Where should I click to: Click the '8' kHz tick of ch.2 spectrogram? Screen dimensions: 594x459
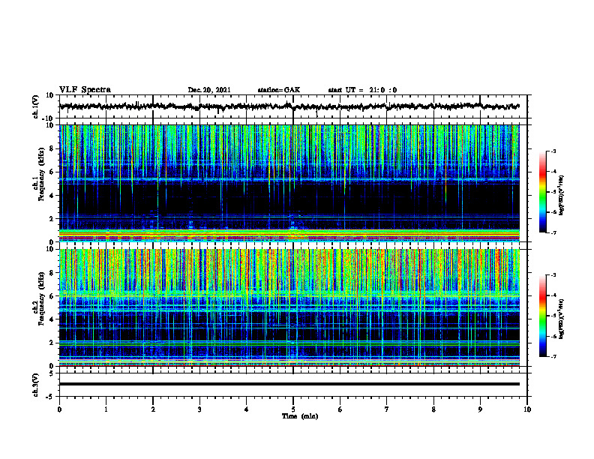click(x=52, y=273)
